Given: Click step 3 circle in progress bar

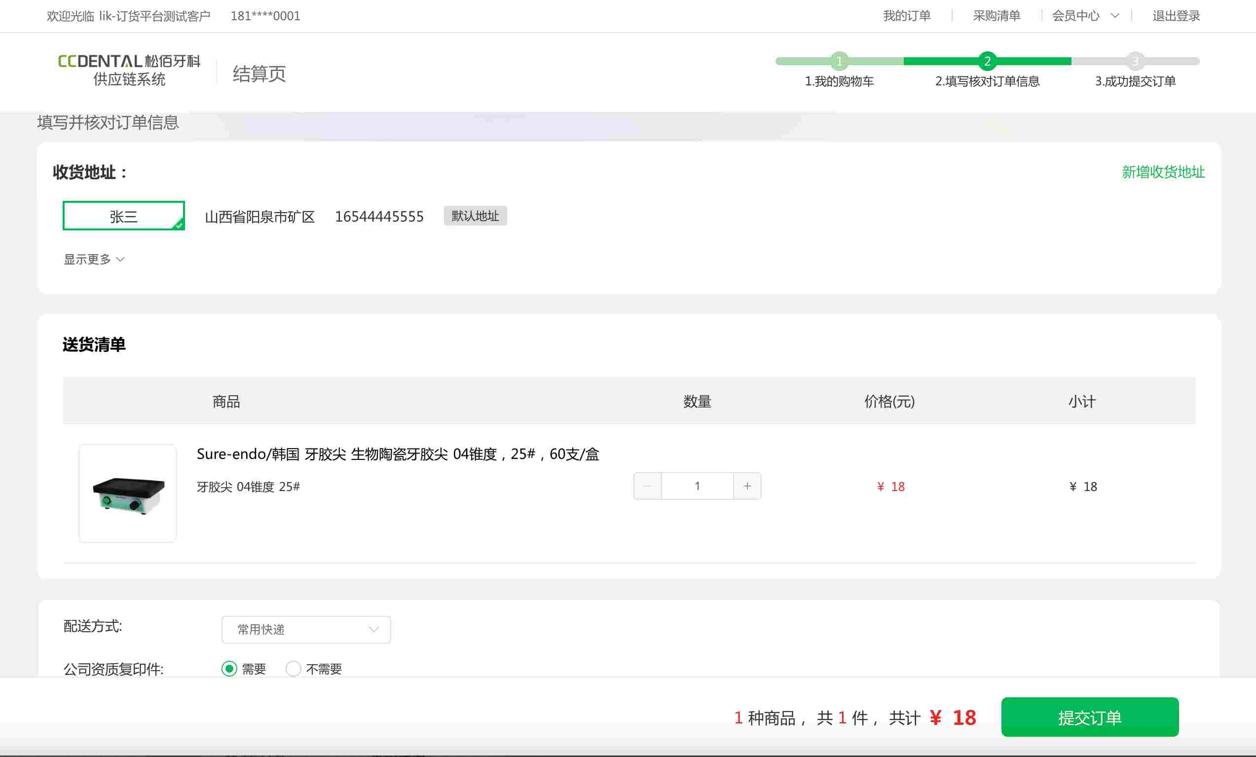Looking at the screenshot, I should (1135, 61).
